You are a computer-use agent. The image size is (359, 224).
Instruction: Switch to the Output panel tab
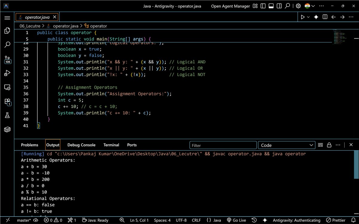(x=53, y=145)
